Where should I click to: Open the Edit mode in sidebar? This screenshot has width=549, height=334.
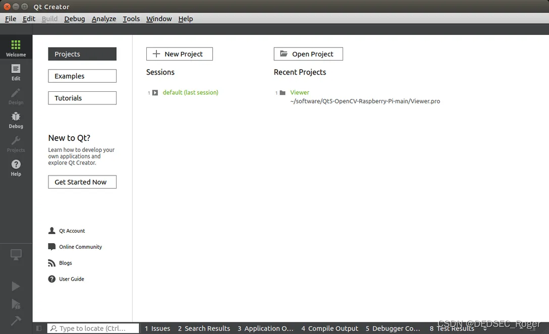pyautogui.click(x=16, y=73)
